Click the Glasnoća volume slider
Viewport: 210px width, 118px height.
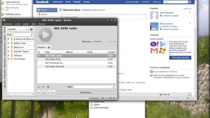(103, 42)
